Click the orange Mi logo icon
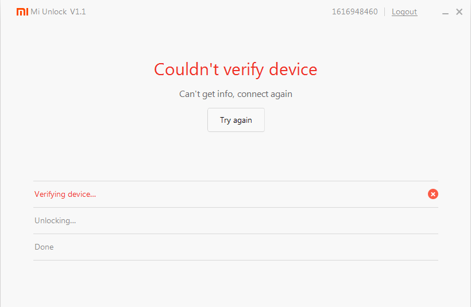471x307 pixels. pyautogui.click(x=22, y=11)
